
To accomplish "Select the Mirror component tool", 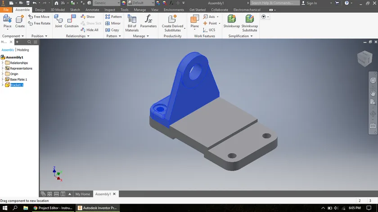I will point(113,23).
